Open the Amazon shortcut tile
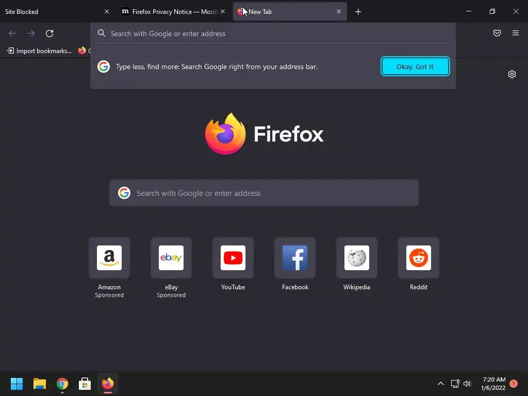Screen dimensions: 528x396 (x=109, y=258)
